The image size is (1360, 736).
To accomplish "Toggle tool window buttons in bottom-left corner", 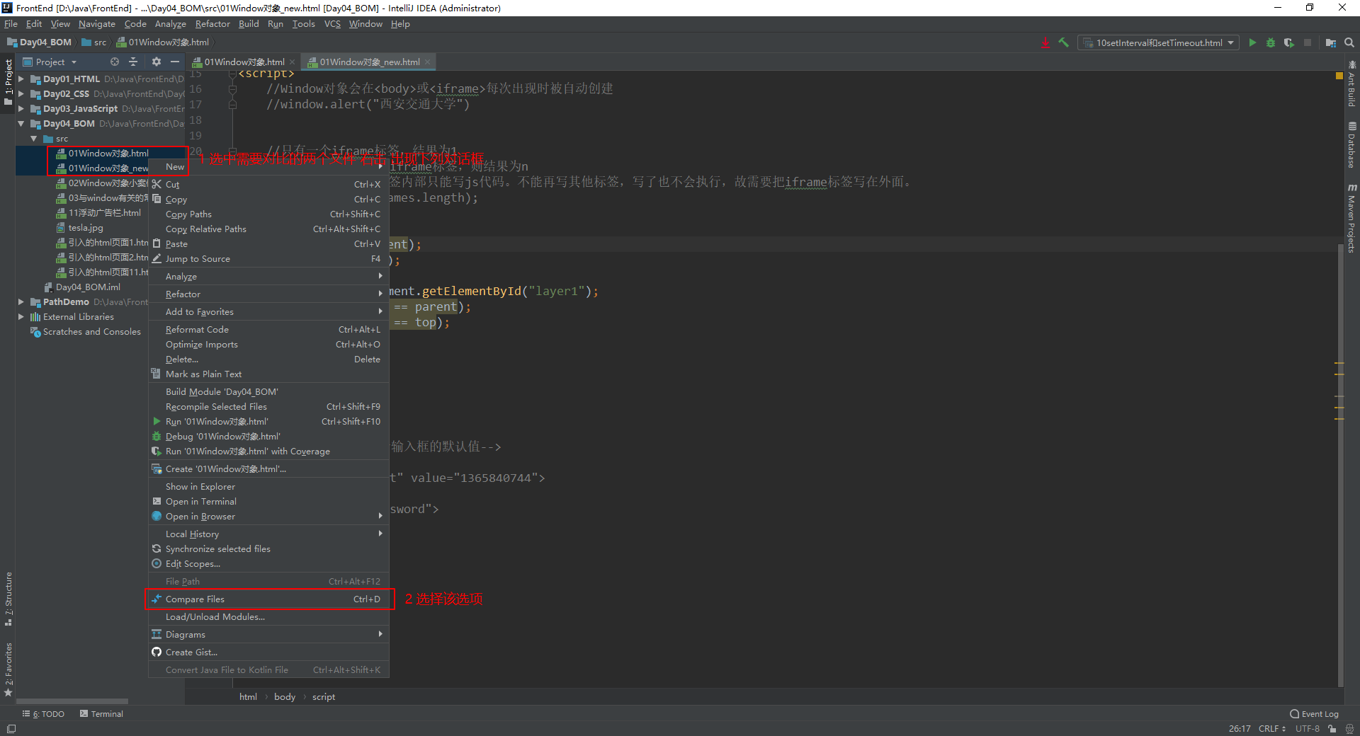I will (11, 729).
